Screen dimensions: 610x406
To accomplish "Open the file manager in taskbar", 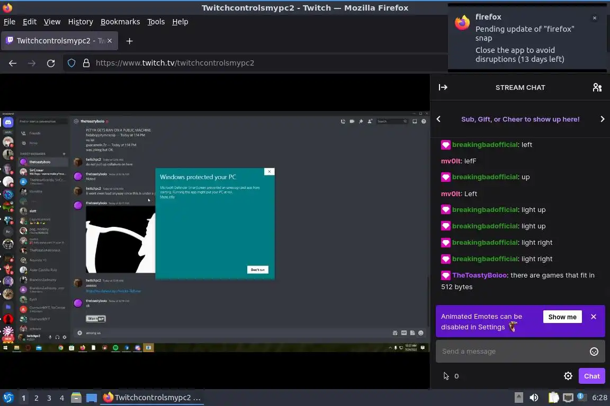I will (x=76, y=398).
